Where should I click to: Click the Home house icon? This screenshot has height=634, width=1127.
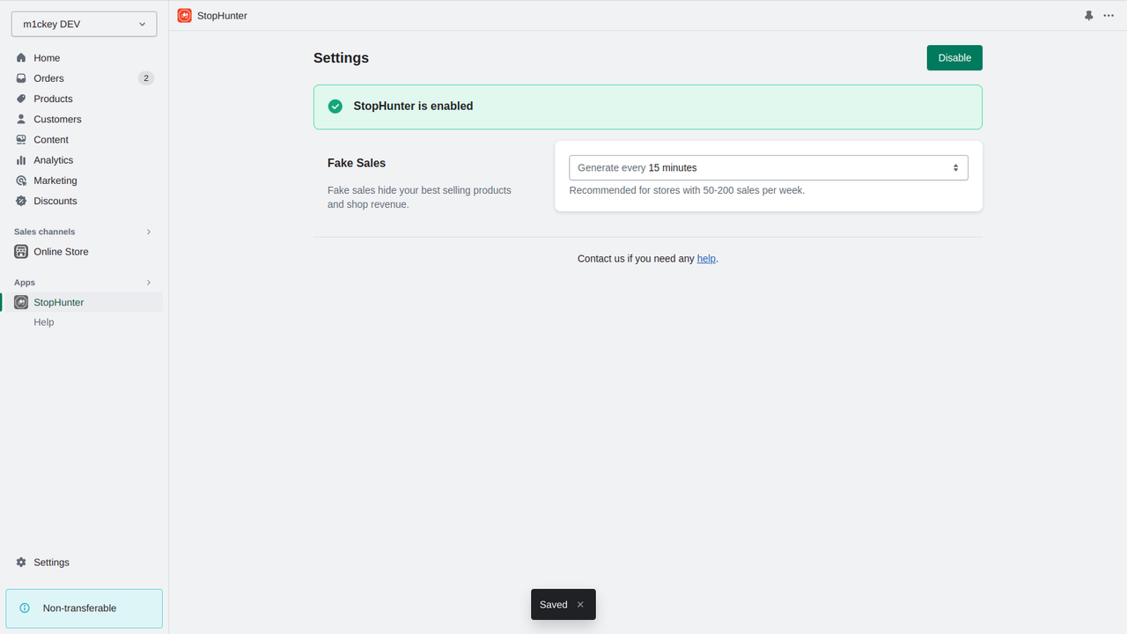tap(21, 58)
